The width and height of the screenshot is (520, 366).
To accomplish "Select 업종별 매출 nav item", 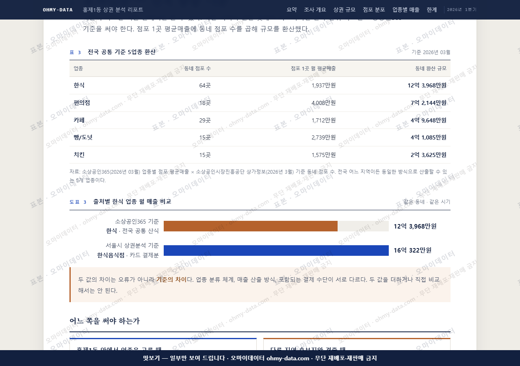I will (x=406, y=10).
